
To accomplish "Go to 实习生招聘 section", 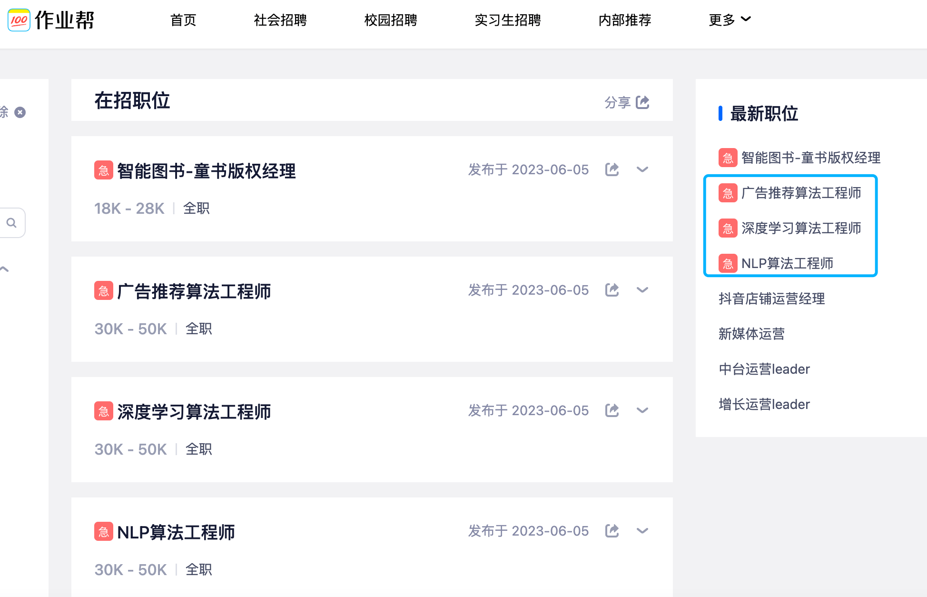I will [507, 20].
